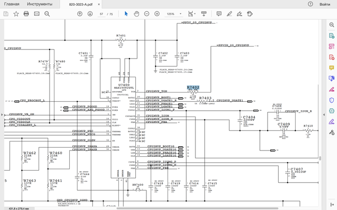Viewport: 337px width, 210px height.
Task: Switch to the Главная tab
Action: click(x=12, y=4)
